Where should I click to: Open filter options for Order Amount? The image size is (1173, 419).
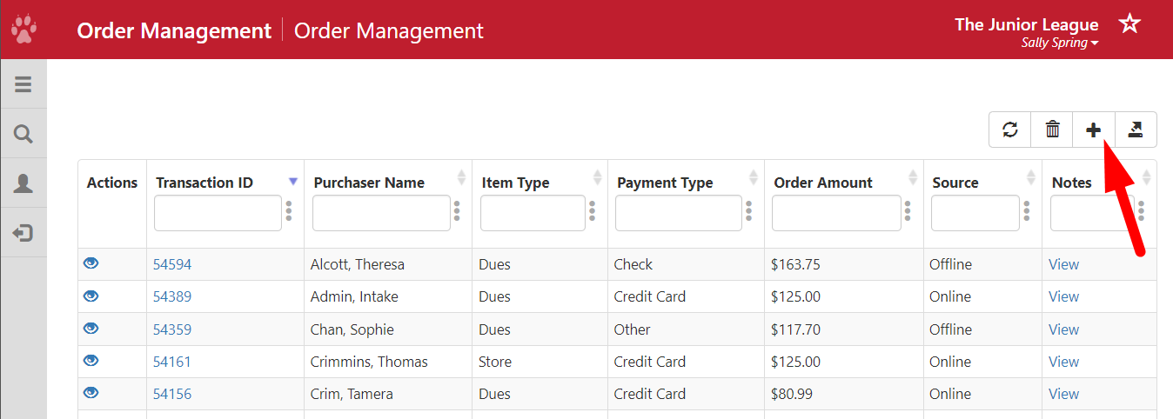[908, 211]
